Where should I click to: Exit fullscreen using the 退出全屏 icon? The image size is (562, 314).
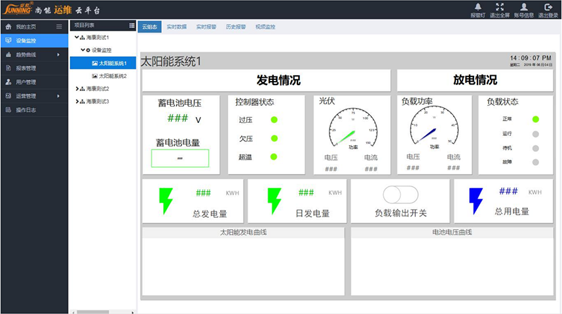click(x=500, y=7)
